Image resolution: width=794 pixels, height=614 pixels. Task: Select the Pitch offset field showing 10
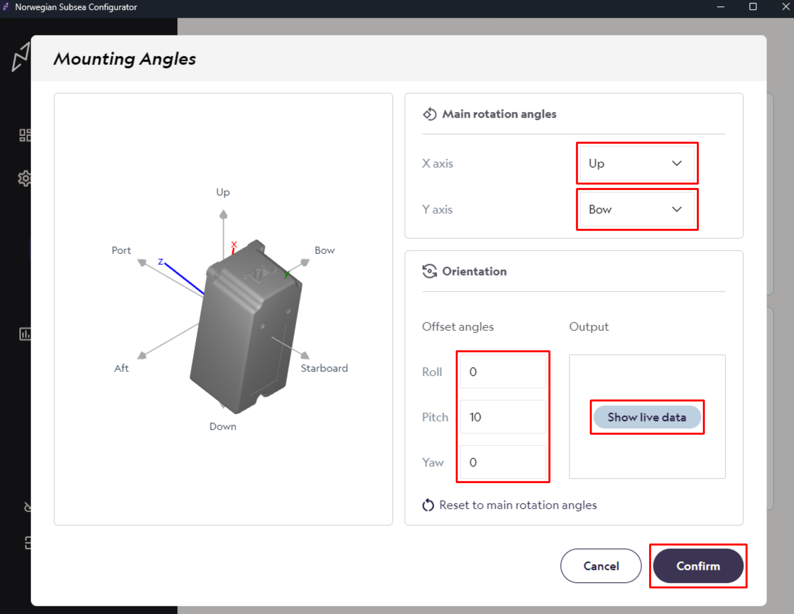[x=503, y=417]
